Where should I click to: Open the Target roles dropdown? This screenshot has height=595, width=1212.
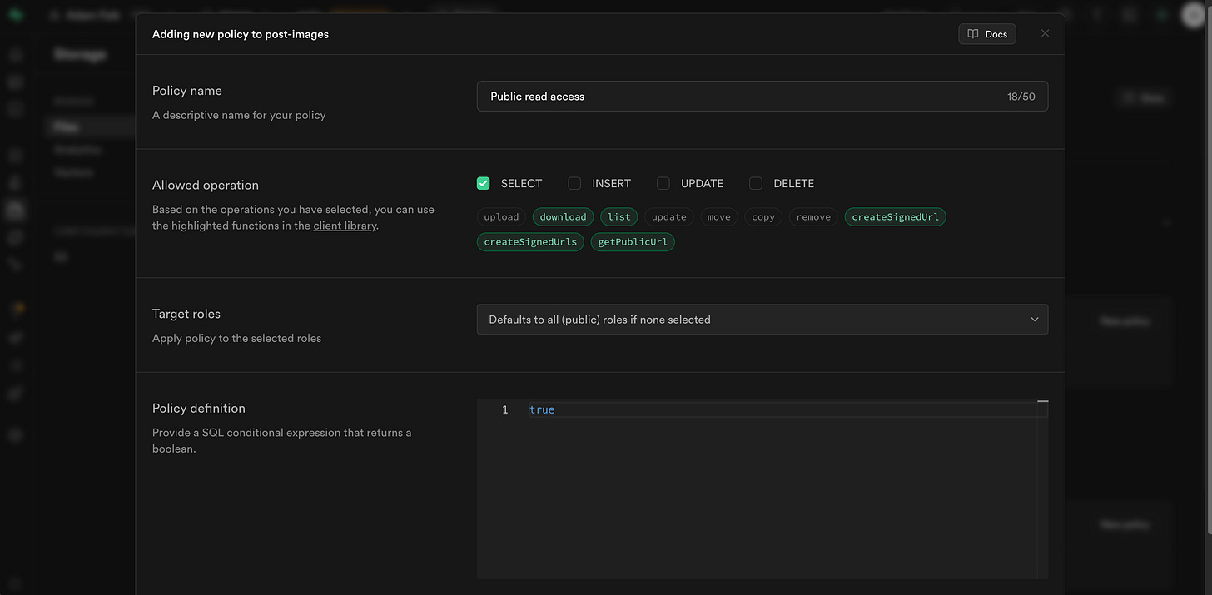pyautogui.click(x=762, y=319)
